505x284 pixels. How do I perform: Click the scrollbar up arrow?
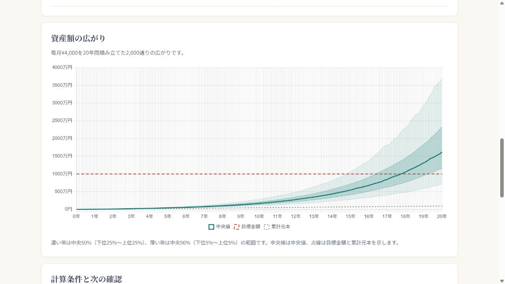click(x=502, y=3)
